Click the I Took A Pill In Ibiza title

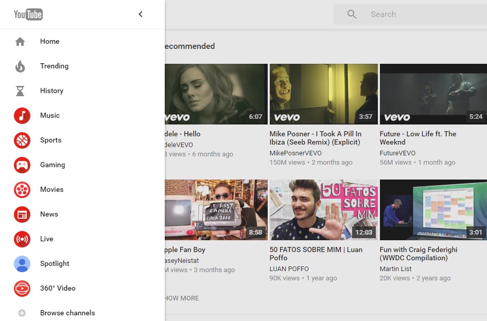click(316, 138)
